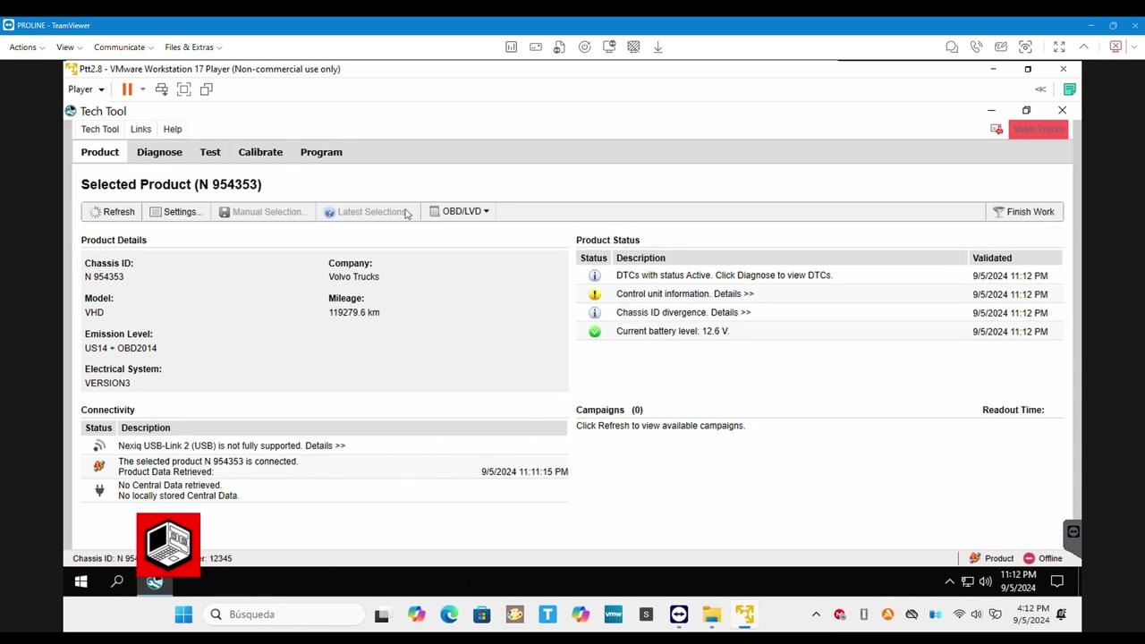
Task: Click the TeamViewer download arrow icon
Action: [657, 47]
